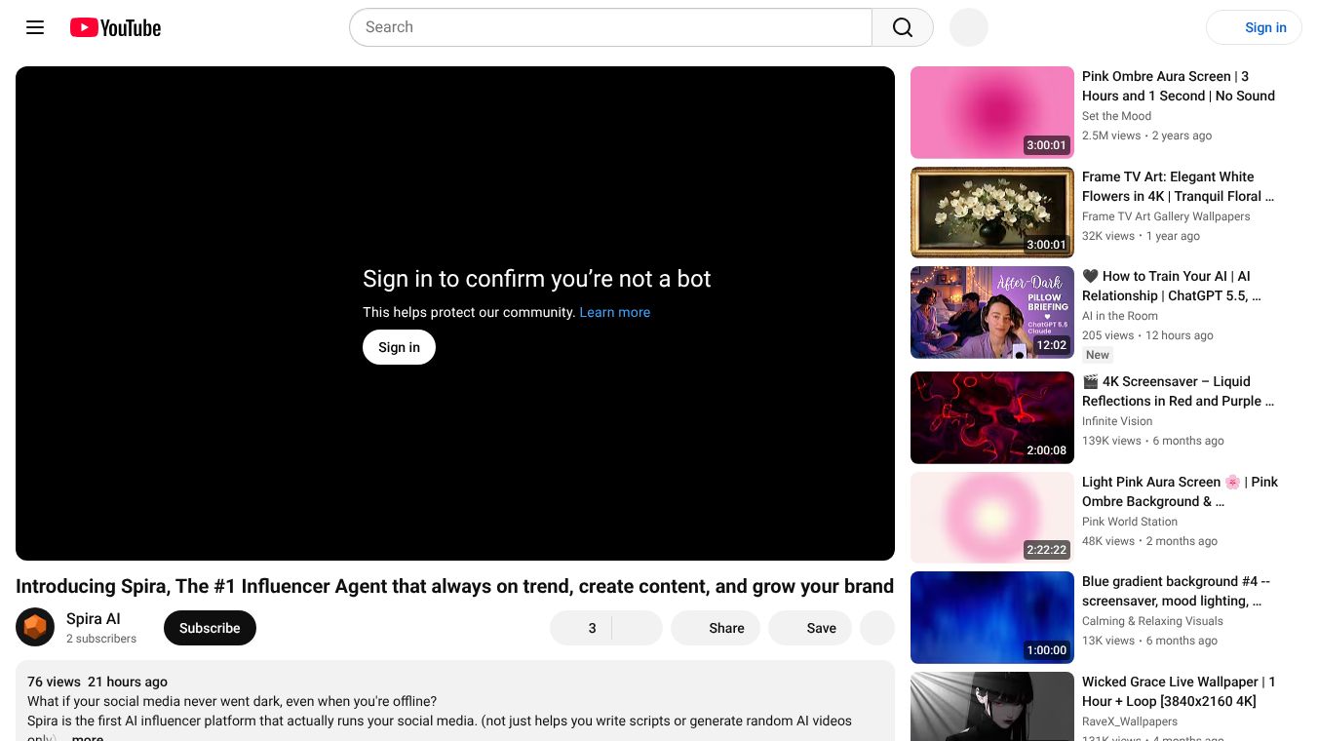Open '4K Screensaver – Liquid Reflections' title

(1178, 391)
